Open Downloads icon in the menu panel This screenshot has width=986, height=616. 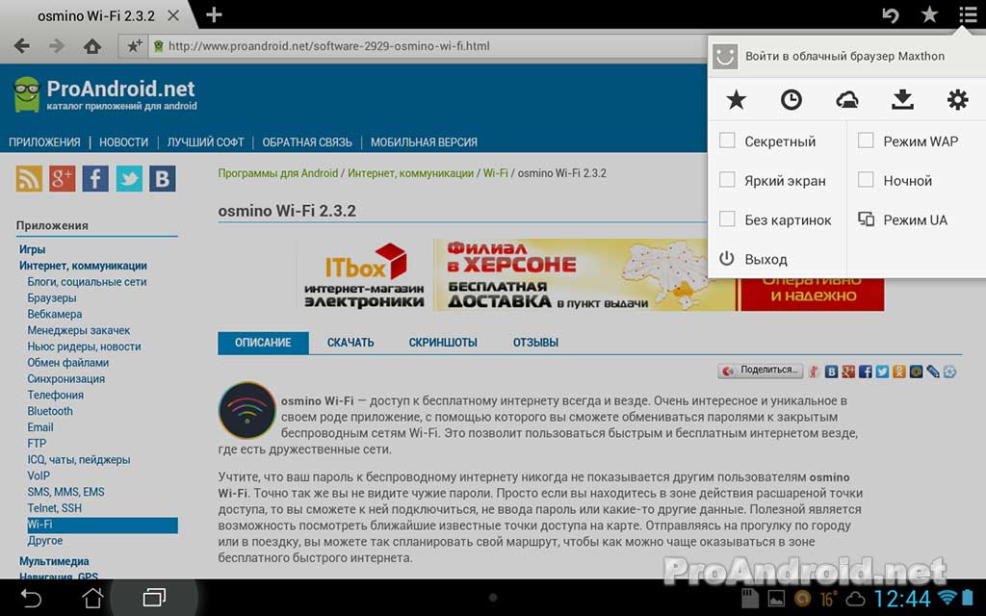point(902,100)
